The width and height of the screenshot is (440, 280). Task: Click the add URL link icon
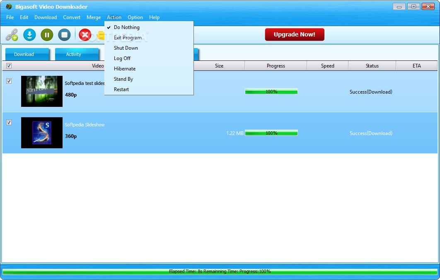(12, 35)
